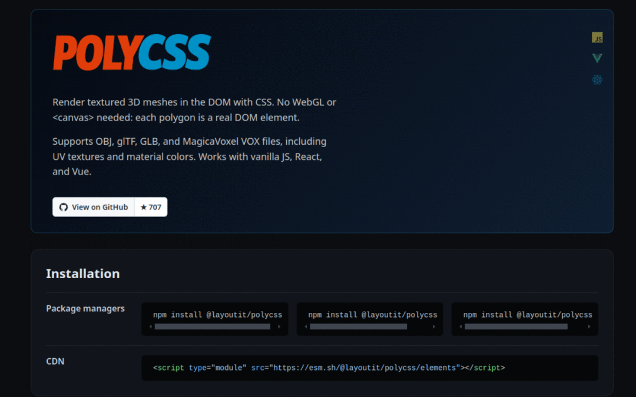Click left scroll arrow of first npm block

(x=151, y=326)
